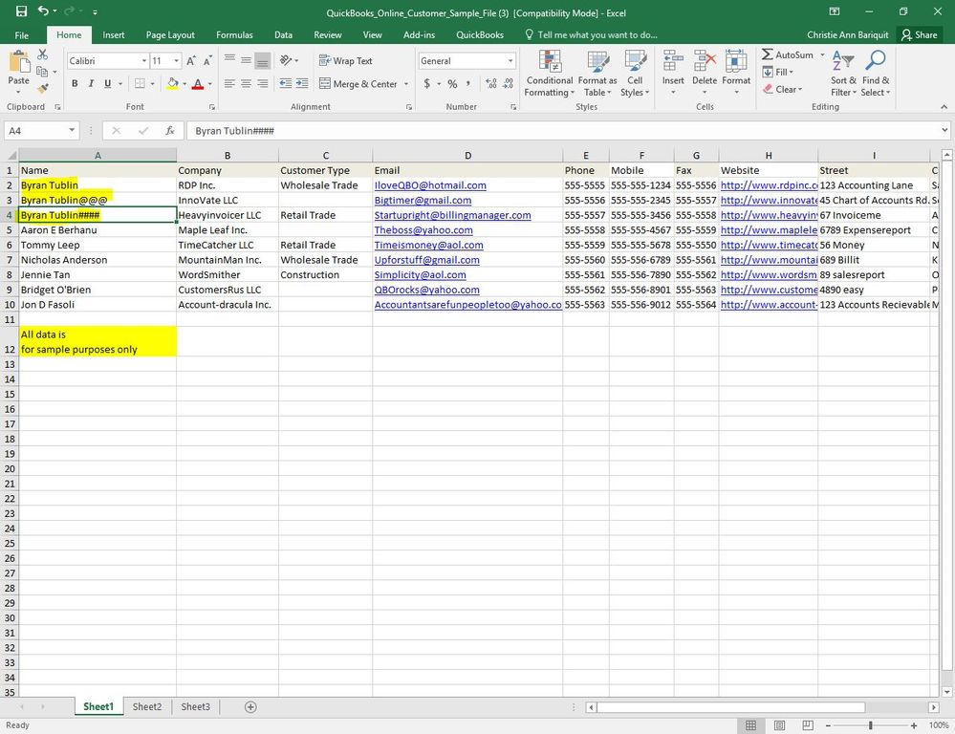Click the IloveQBO@hotmail.com email link
The width and height of the screenshot is (955, 734).
(430, 185)
